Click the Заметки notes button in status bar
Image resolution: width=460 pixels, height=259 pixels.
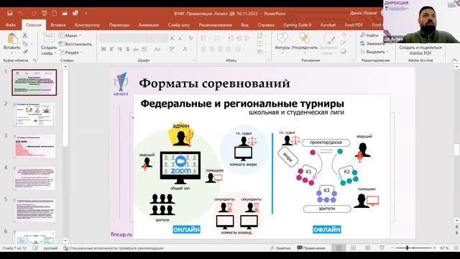(x=280, y=248)
